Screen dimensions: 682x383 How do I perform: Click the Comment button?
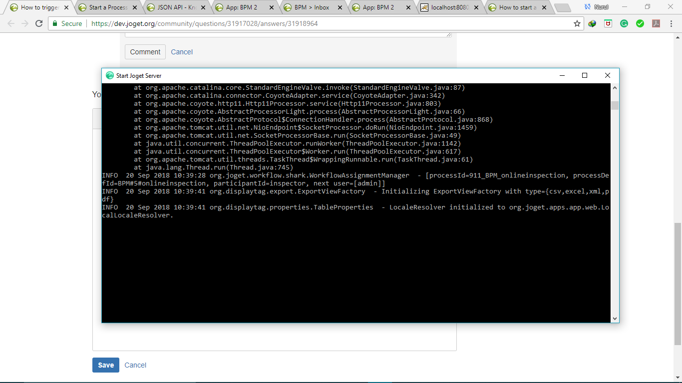(145, 52)
